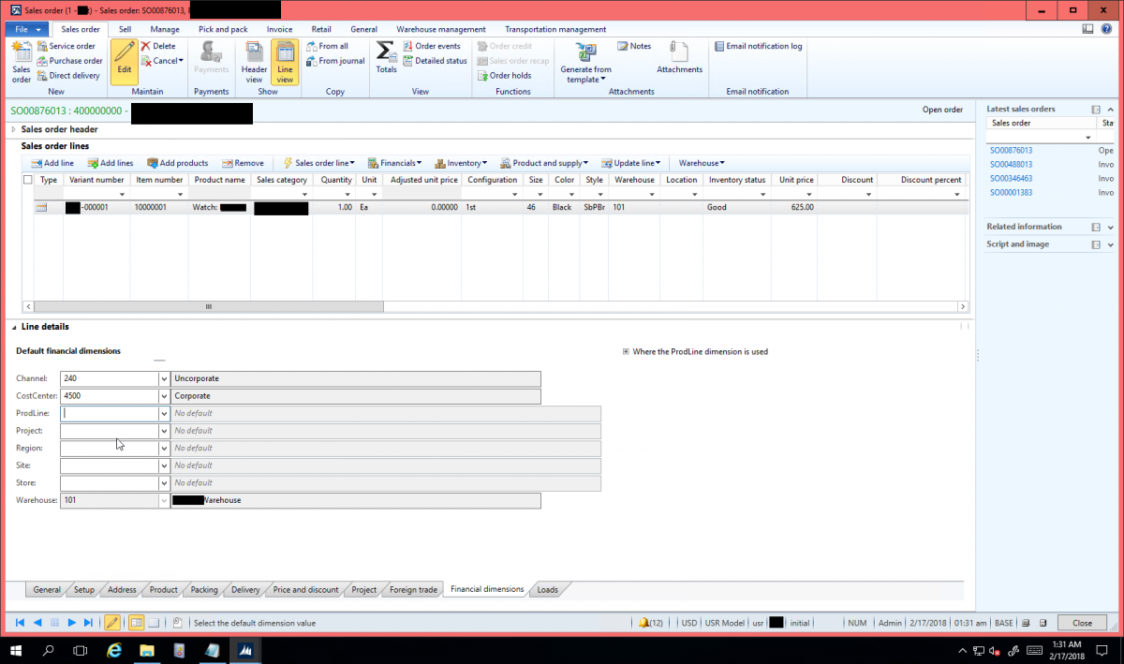
Task: Switch to the Price and discount tab
Action: tap(305, 590)
